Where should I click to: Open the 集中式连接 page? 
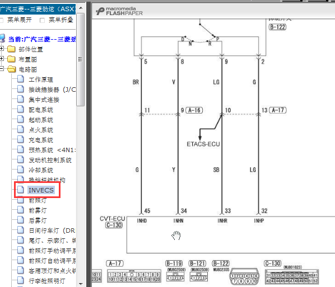click(44, 100)
